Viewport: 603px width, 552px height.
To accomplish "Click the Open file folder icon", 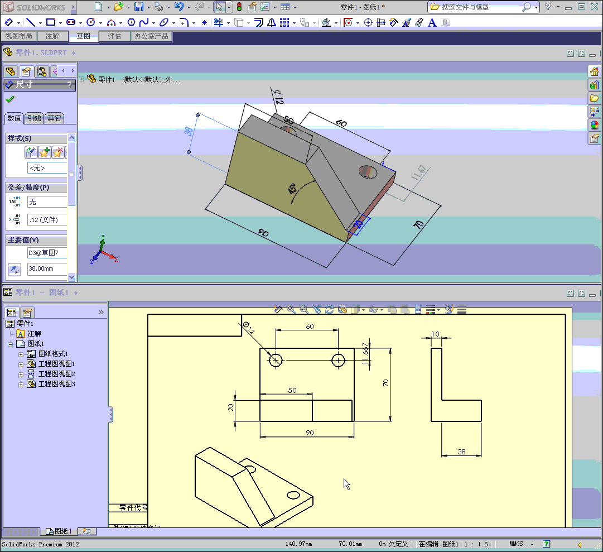I will click(x=118, y=7).
